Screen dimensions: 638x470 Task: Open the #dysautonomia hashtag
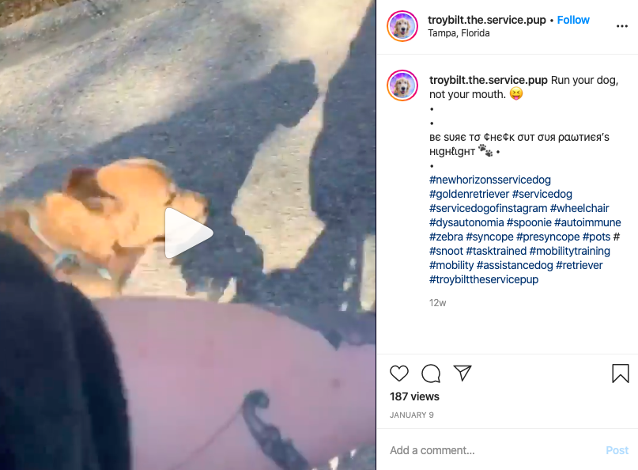tap(466, 223)
